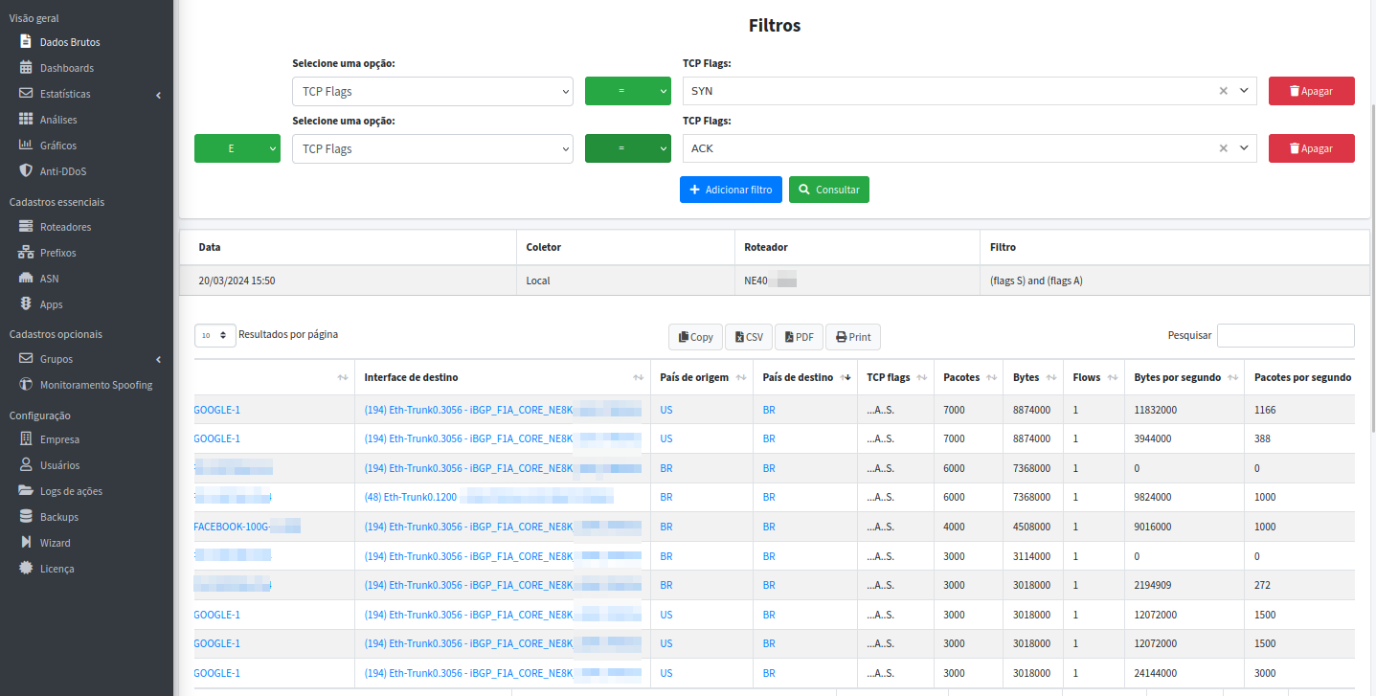
Task: Expand Grupos submenu chevron
Action: 158,360
